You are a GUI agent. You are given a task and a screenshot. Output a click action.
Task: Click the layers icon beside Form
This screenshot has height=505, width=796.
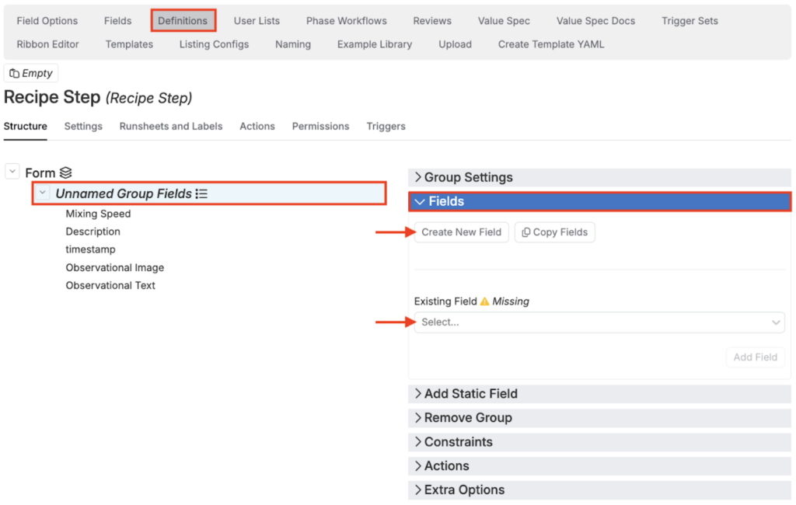click(66, 173)
